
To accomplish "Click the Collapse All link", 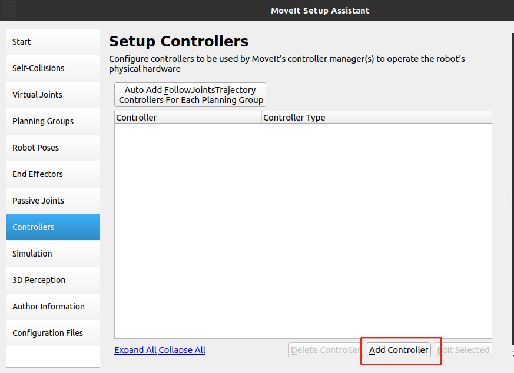I will [182, 350].
